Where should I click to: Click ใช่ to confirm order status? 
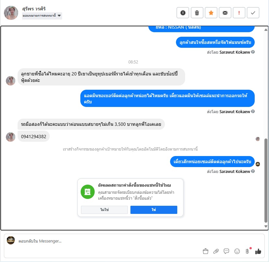[x=154, y=210]
